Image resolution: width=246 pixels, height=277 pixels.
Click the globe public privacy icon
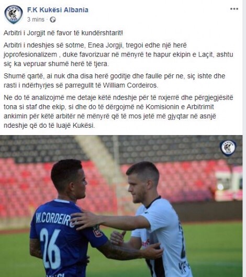[53, 19]
